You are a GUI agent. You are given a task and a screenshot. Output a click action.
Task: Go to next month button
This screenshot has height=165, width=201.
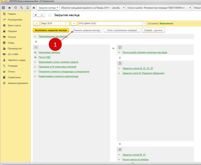coord(74,24)
